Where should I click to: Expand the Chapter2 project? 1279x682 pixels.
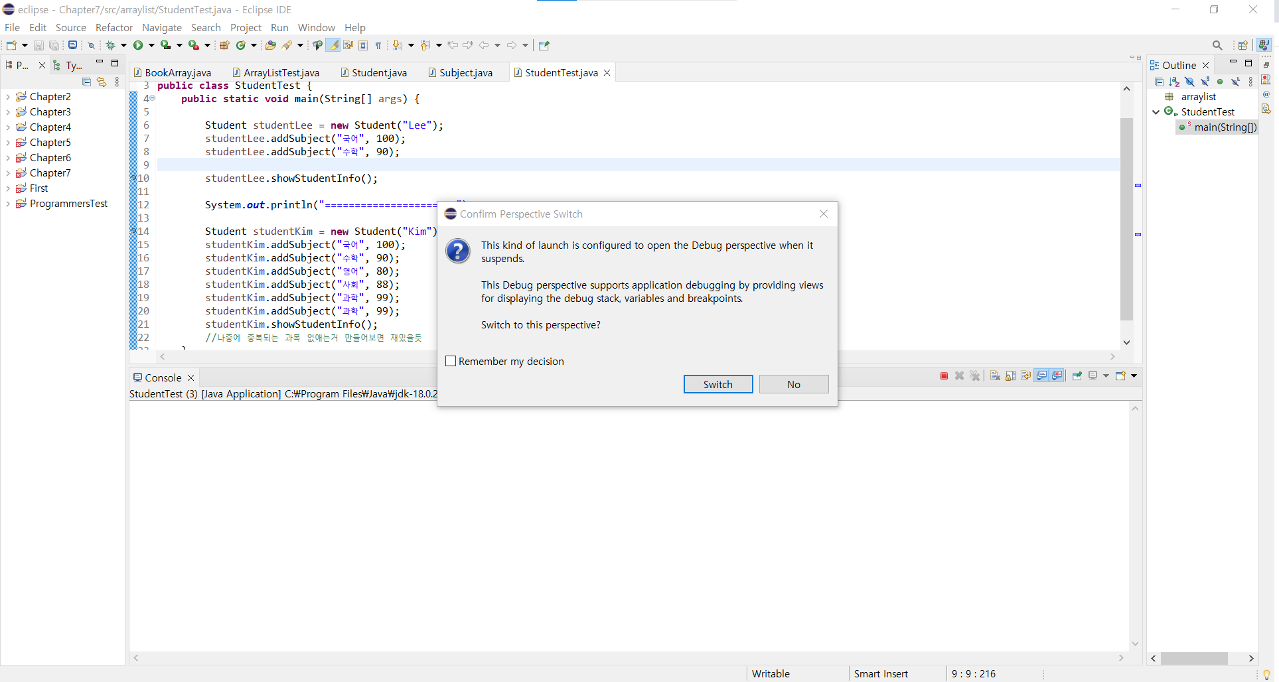point(7,97)
